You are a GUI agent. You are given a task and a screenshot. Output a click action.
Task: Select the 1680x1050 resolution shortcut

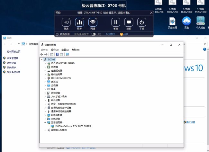[186, 7]
